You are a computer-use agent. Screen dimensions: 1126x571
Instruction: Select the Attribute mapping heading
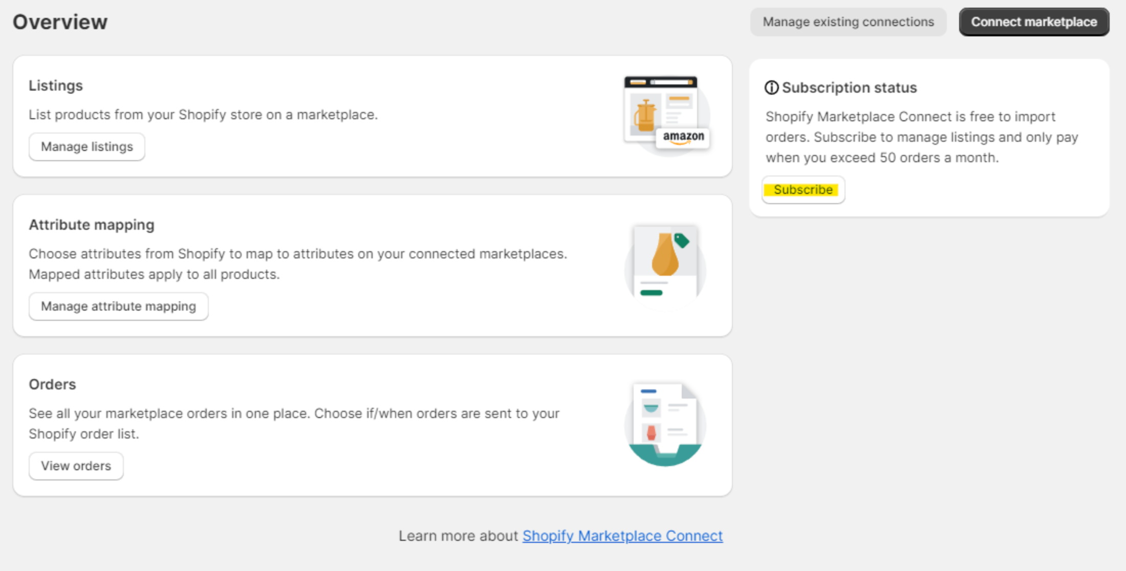[x=92, y=225]
